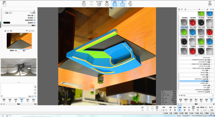This screenshot has width=215, height=117.
Task: Click the library search input field
Action: pyautogui.click(x=200, y=95)
